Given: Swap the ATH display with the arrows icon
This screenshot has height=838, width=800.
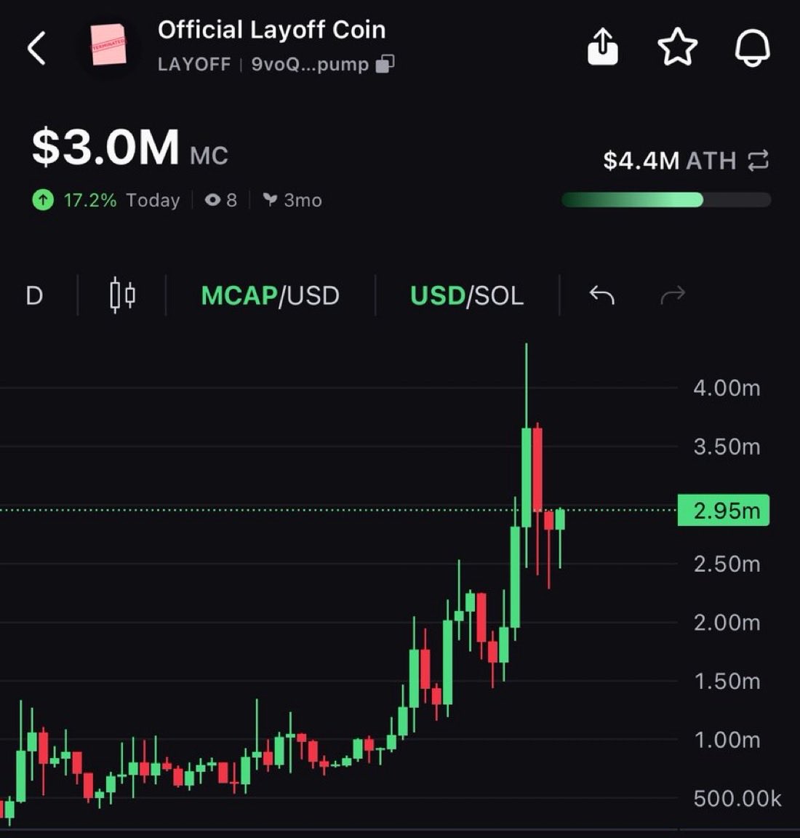Looking at the screenshot, I should click(x=759, y=160).
